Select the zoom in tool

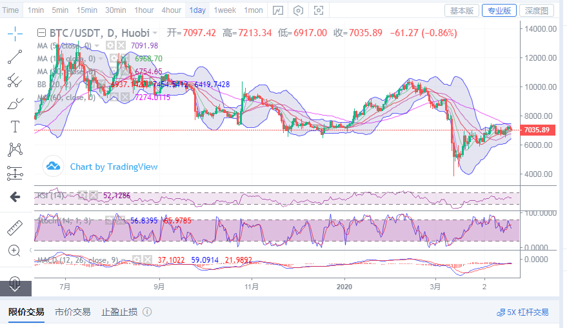coord(14,251)
